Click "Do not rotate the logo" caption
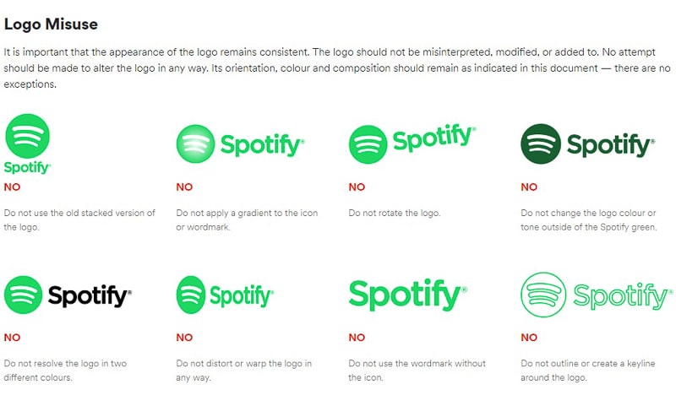Screen dimensions: 676x406 (x=395, y=214)
